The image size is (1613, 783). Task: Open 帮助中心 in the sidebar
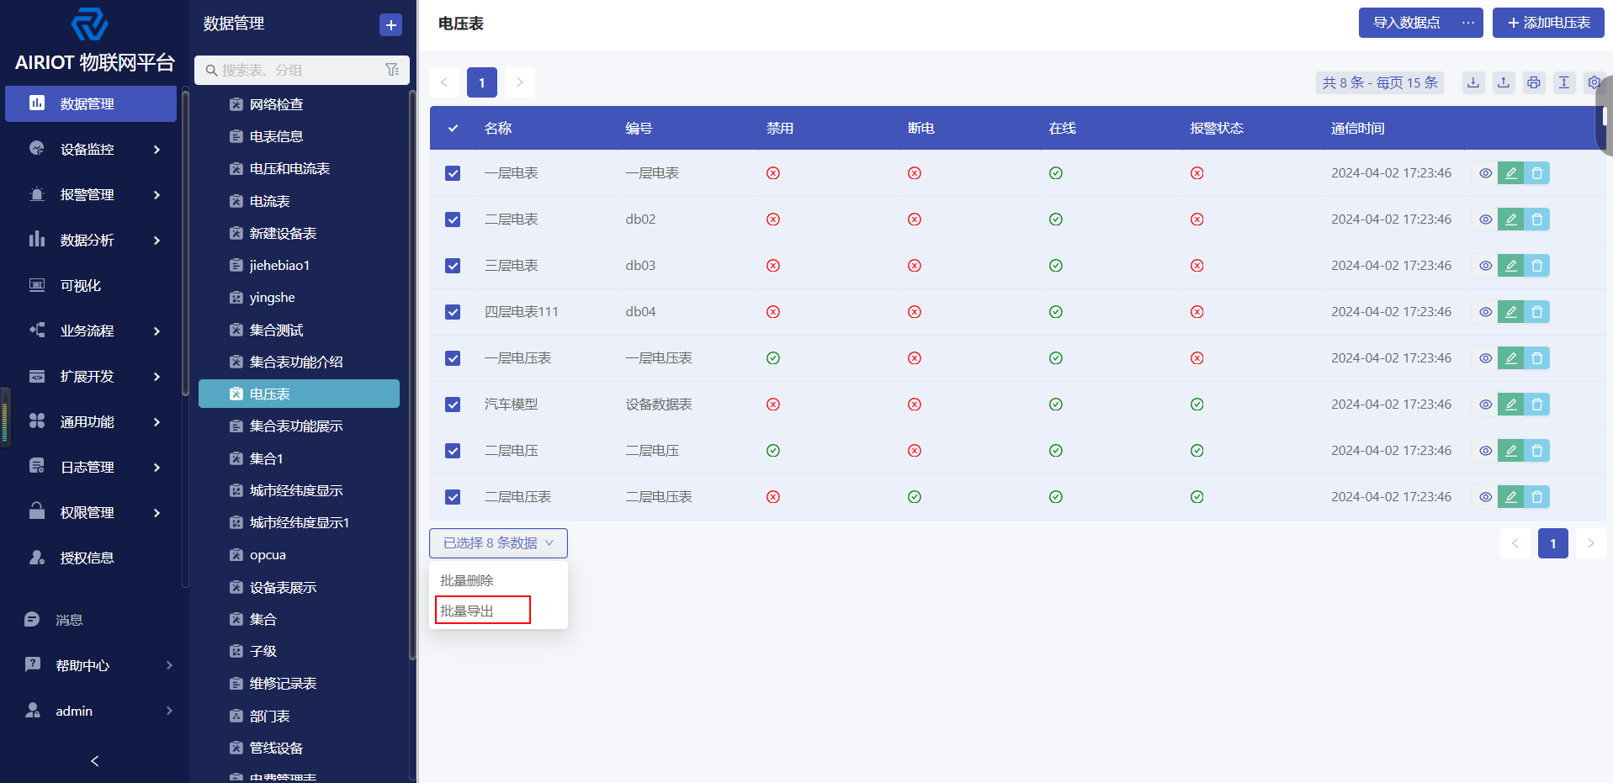pyautogui.click(x=98, y=665)
